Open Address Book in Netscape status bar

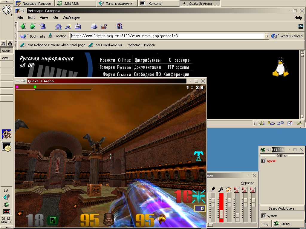click(x=290, y=123)
